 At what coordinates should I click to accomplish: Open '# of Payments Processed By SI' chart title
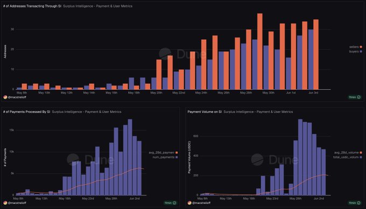click(26, 112)
